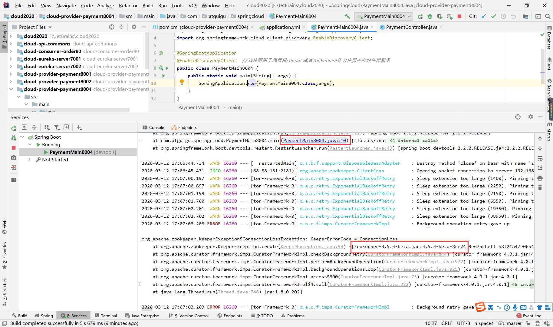Image resolution: width=553 pixels, height=327 pixels.
Task: Click the Debug bug icon in toolbar
Action: pos(430,16)
